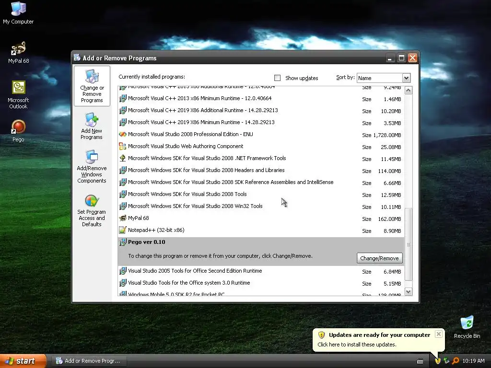
Task: Click shield icon in updates balloon
Action: click(321, 335)
